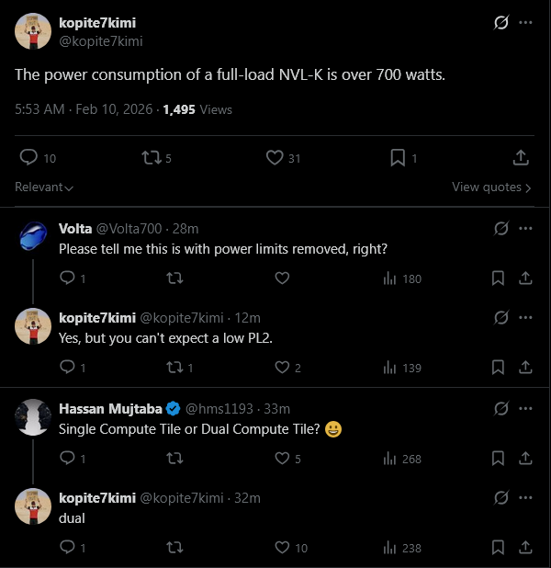Open View quotes link
The height and width of the screenshot is (568, 551).
pos(491,187)
